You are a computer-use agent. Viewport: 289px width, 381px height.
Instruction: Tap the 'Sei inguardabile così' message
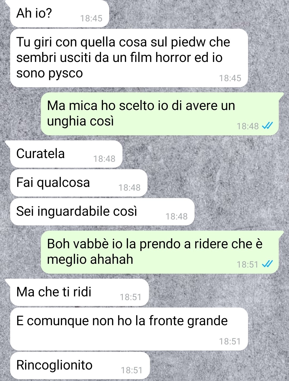[x=102, y=212]
